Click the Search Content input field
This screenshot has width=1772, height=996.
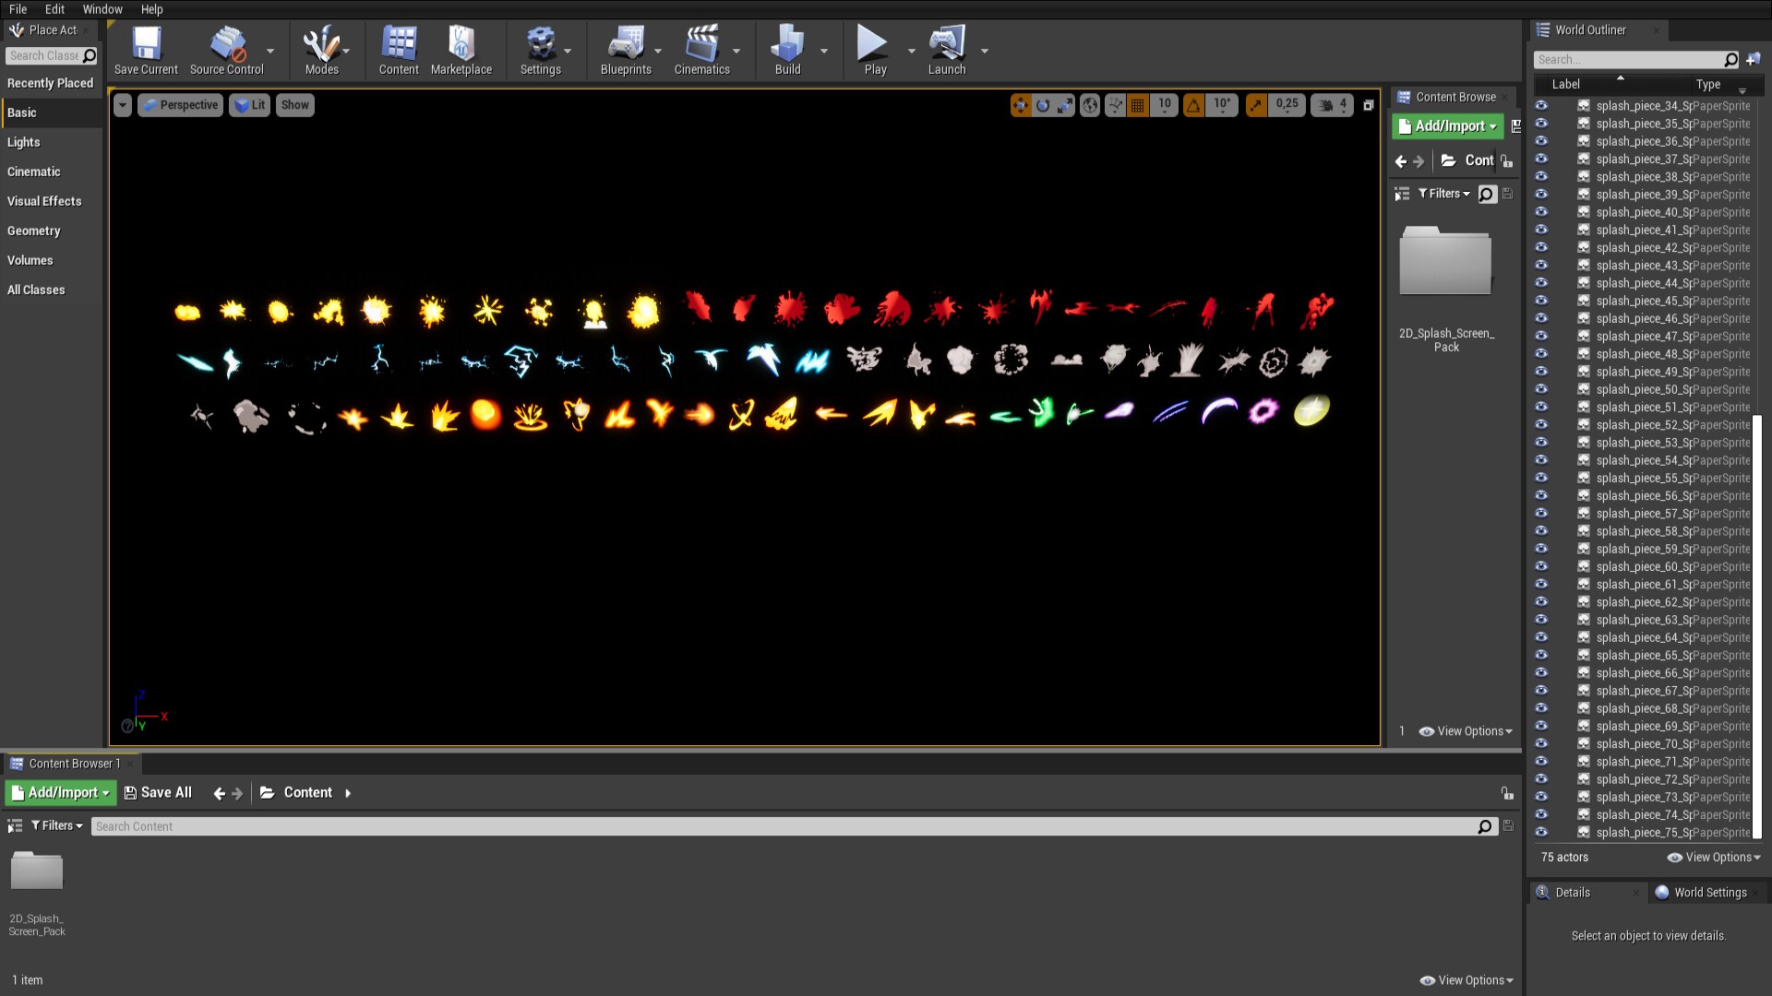(784, 826)
